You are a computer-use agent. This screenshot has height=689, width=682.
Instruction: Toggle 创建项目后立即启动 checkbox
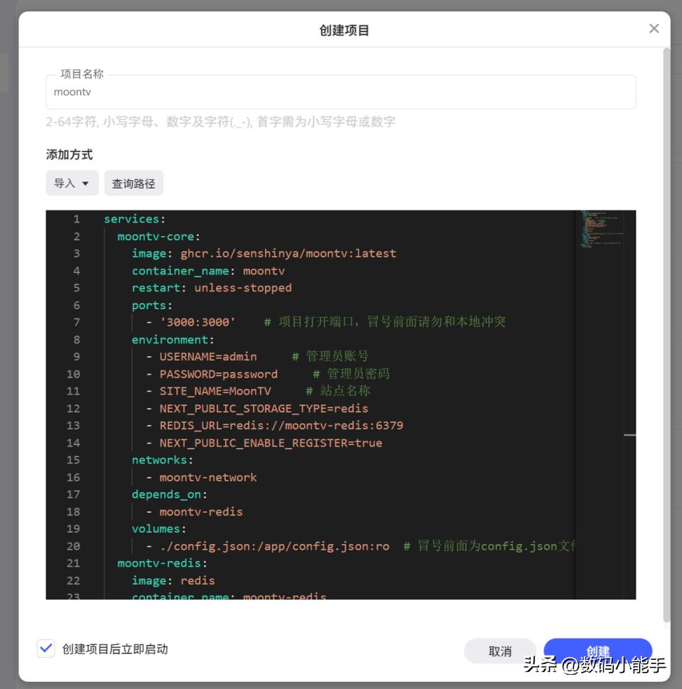point(46,648)
